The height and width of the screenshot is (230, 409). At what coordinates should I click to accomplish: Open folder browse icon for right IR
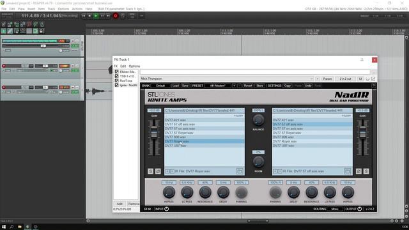tap(347, 171)
